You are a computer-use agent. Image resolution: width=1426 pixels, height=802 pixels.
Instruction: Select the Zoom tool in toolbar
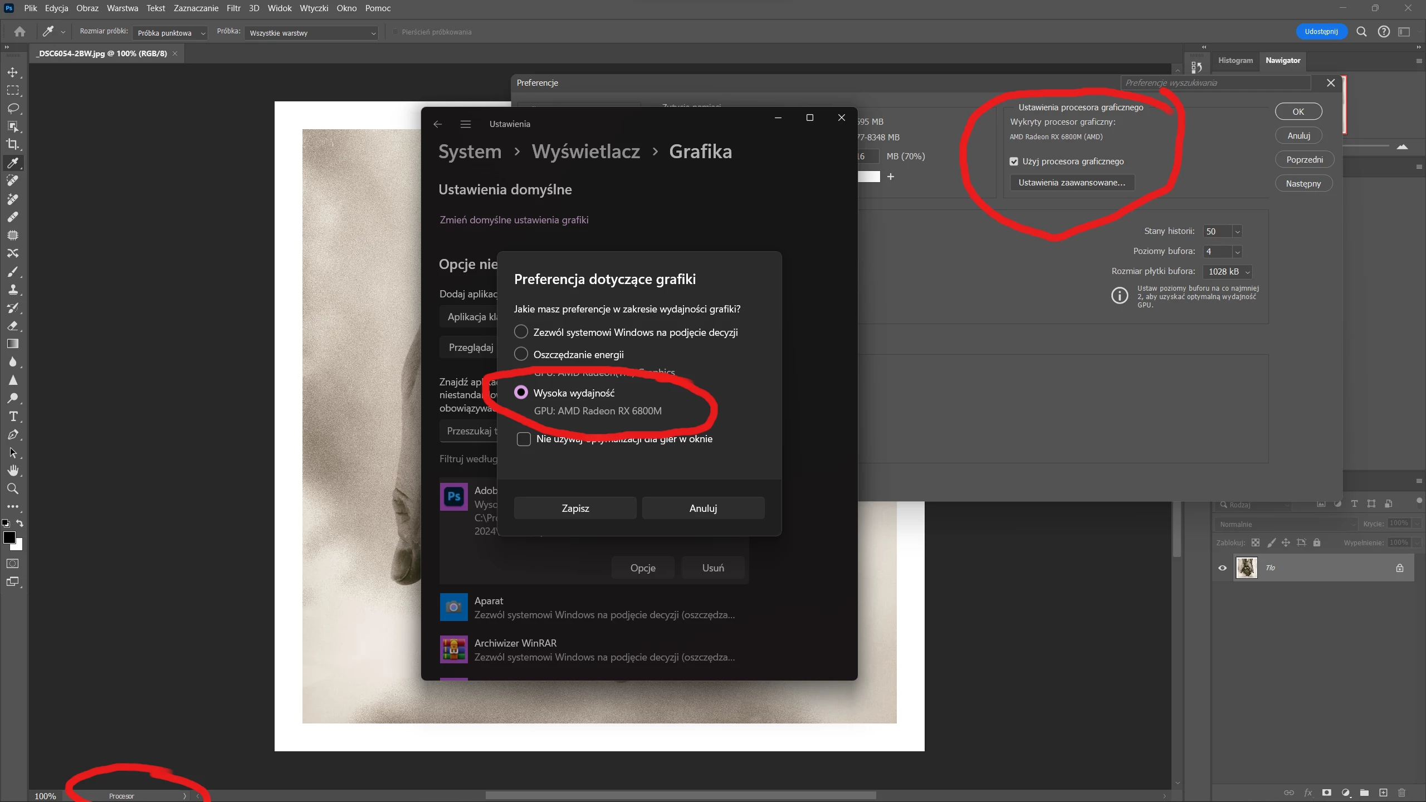(x=13, y=489)
